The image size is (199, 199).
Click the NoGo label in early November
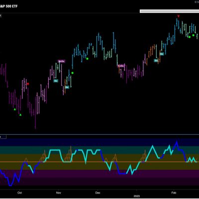point(61,61)
